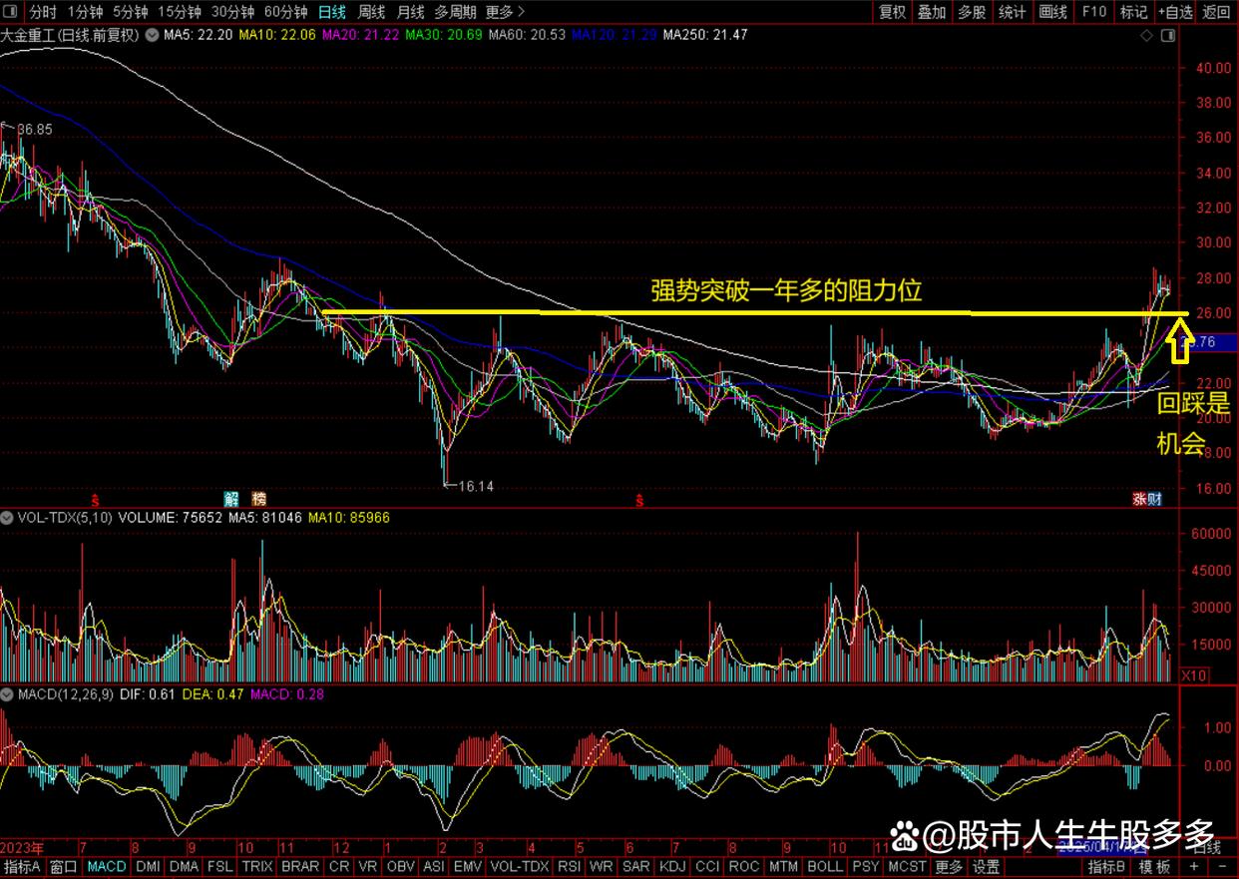Toggle 叠加 overlay mode

pos(932,12)
